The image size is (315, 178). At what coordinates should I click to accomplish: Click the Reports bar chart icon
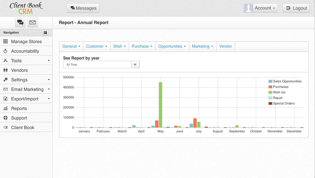tap(5, 108)
